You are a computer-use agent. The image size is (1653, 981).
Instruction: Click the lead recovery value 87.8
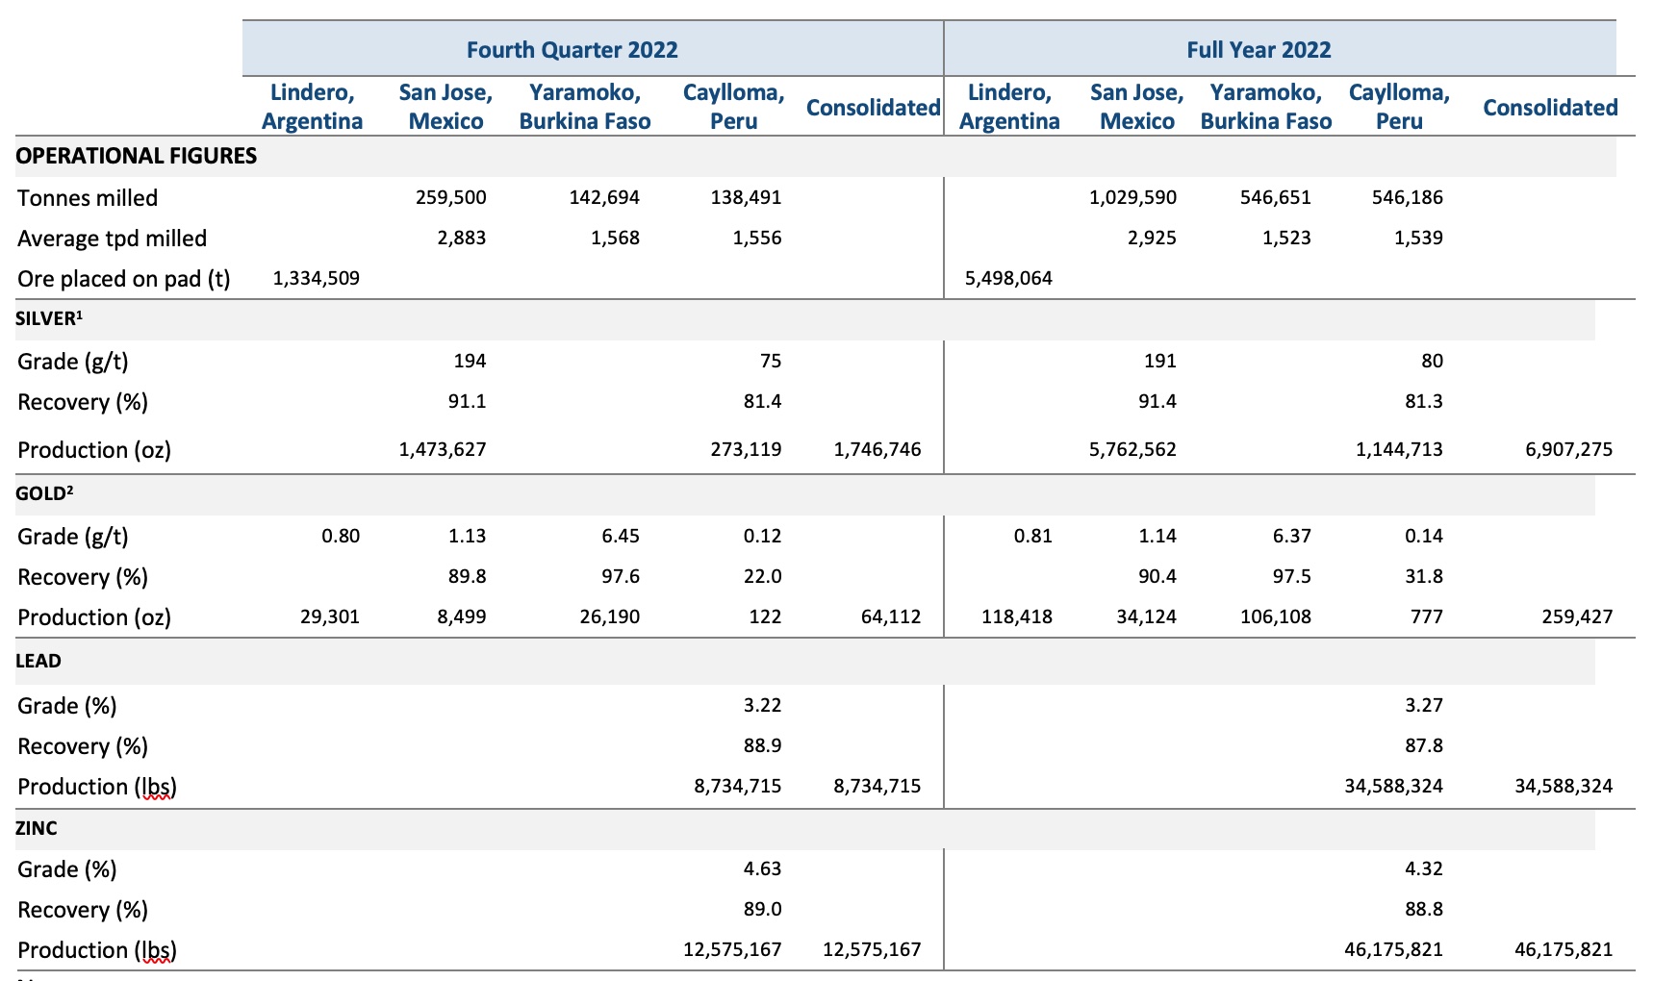click(1423, 746)
